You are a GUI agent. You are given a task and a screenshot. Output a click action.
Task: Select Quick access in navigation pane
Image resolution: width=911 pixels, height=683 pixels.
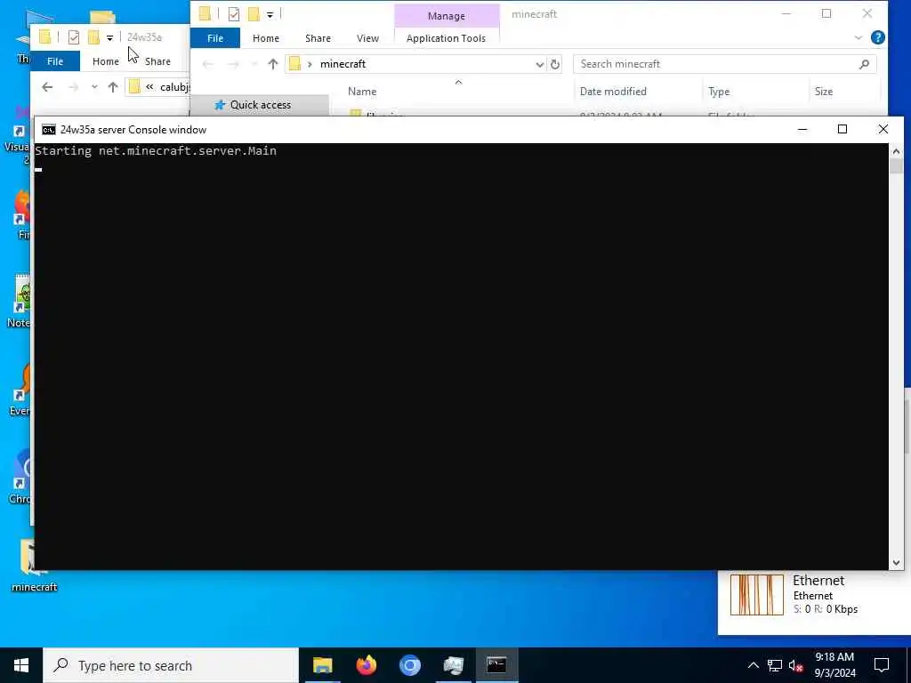coord(261,105)
